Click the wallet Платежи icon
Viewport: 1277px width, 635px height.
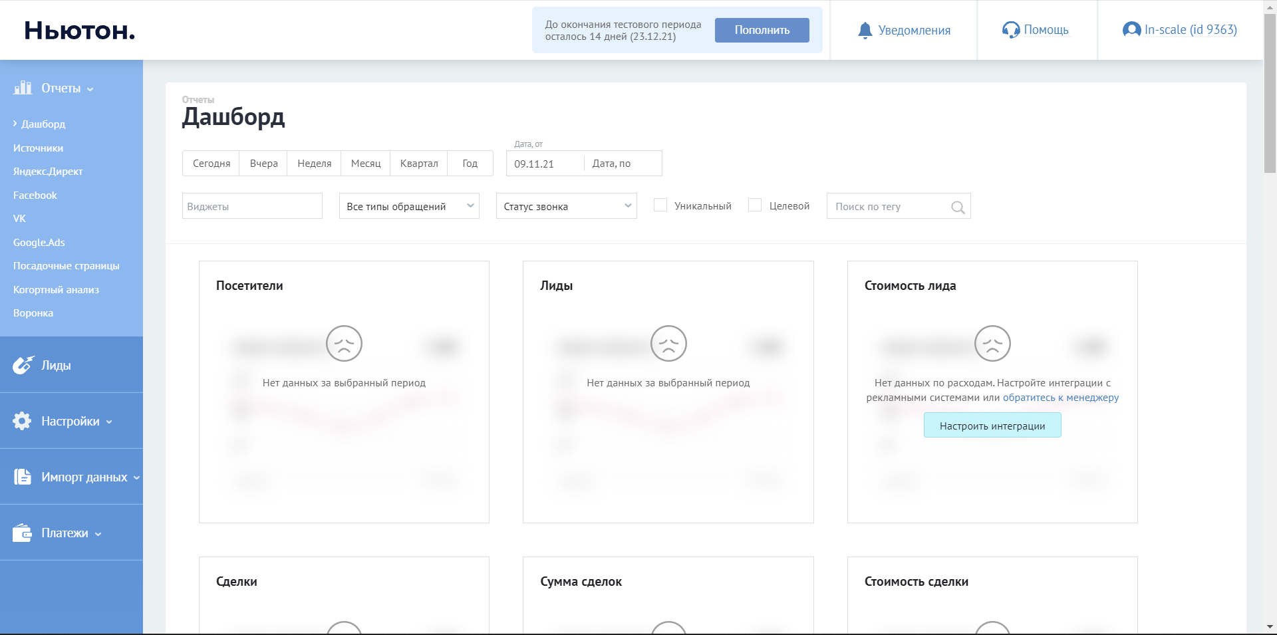tap(22, 533)
